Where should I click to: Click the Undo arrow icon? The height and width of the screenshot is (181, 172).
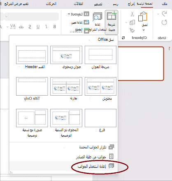pos(164,14)
